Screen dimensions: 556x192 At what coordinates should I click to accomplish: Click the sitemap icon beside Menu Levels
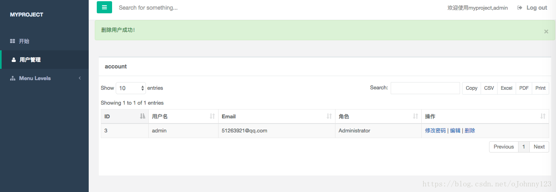pyautogui.click(x=12, y=78)
